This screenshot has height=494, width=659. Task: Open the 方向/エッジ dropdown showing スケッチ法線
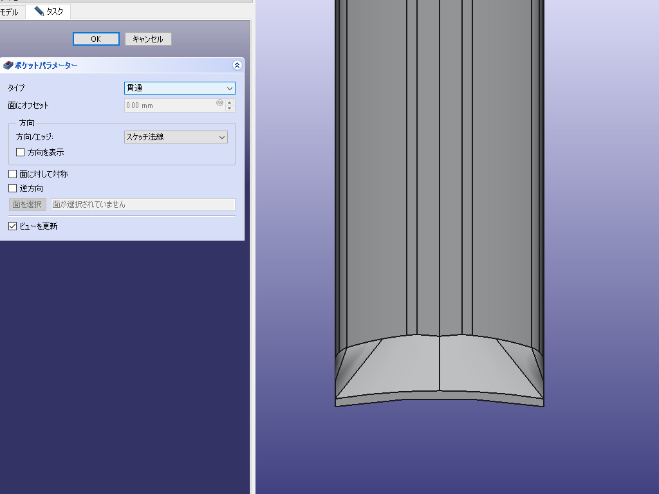176,137
